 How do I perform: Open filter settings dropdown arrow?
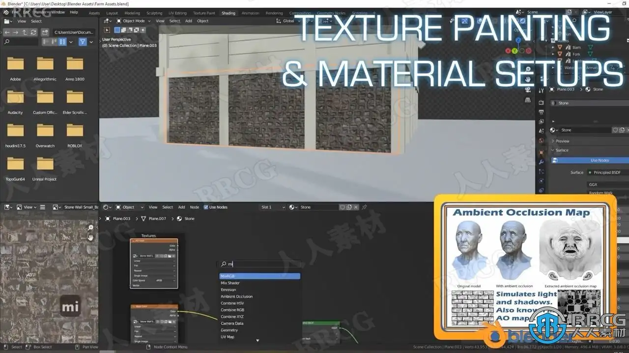[x=91, y=42]
